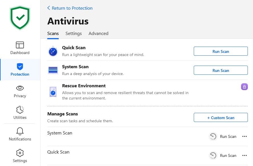Click the purple lock badge beside Rescue Environment
This screenshot has height=166, width=253.
pos(244,87)
